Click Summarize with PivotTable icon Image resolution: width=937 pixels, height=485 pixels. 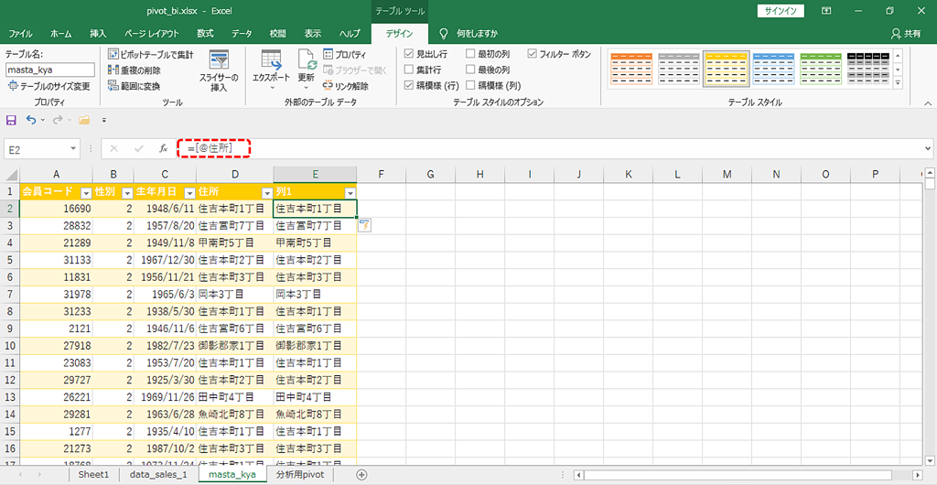coord(113,54)
